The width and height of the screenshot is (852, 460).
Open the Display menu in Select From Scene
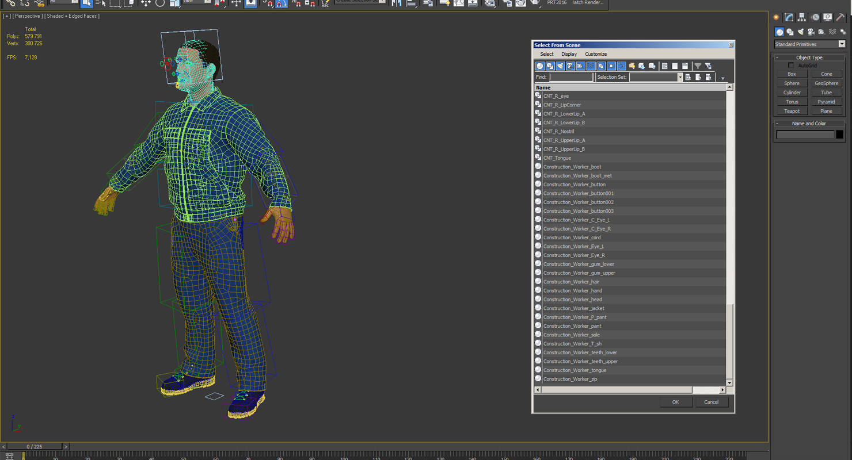click(x=569, y=54)
